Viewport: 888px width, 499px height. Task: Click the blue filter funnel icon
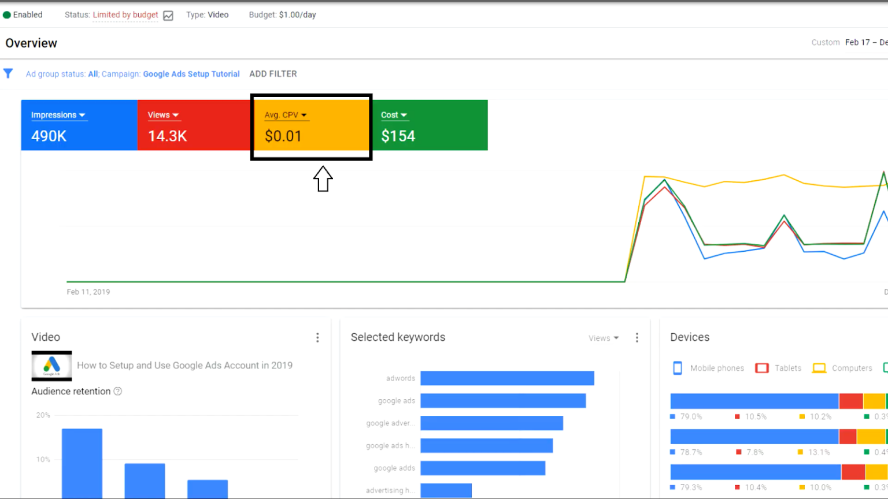click(x=8, y=73)
